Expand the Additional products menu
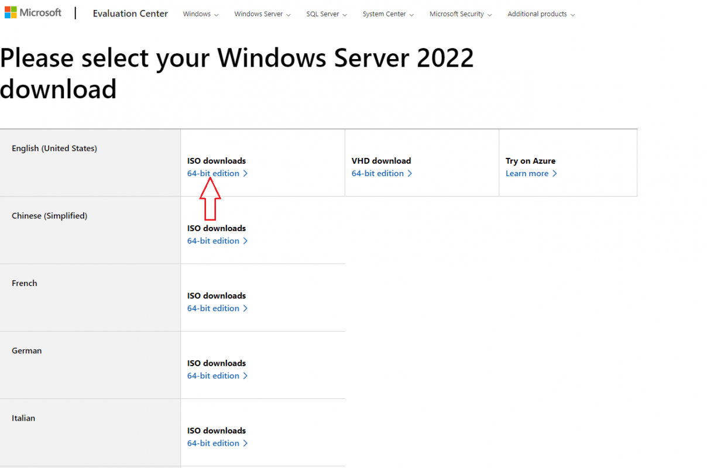Screen dimensions: 707x468 pyautogui.click(x=541, y=14)
